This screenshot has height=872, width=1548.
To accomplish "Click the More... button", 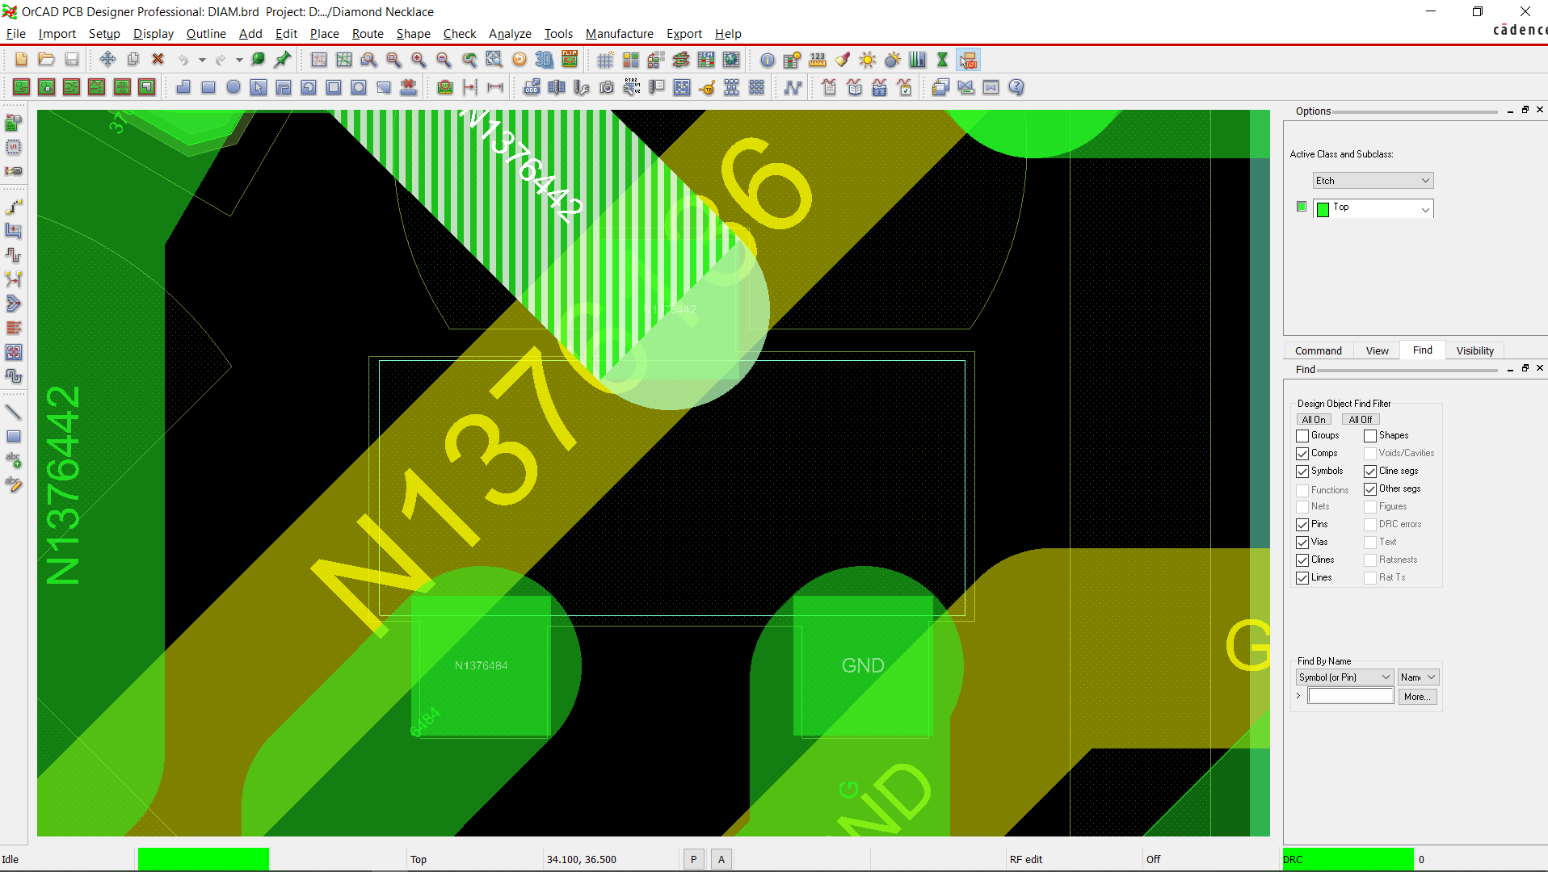I will coord(1417,697).
